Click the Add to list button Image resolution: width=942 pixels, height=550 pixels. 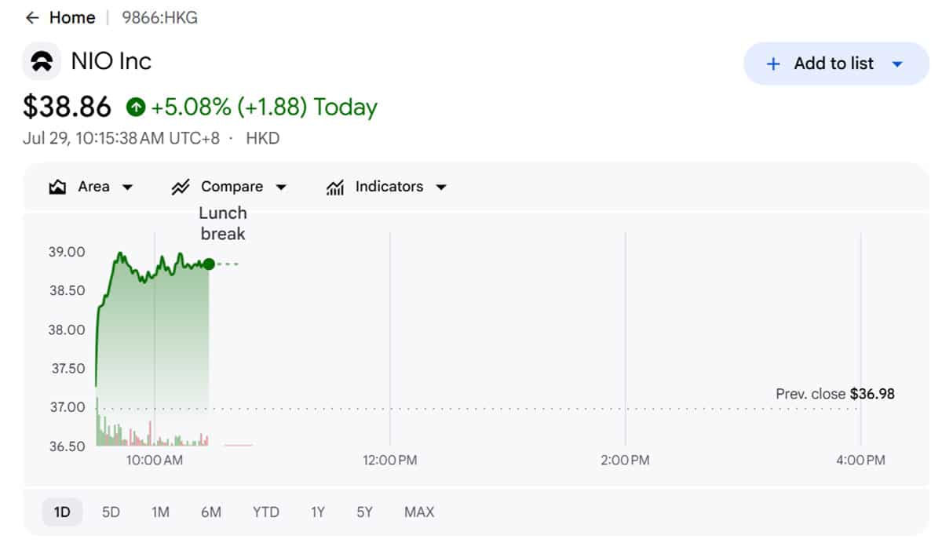tap(836, 64)
